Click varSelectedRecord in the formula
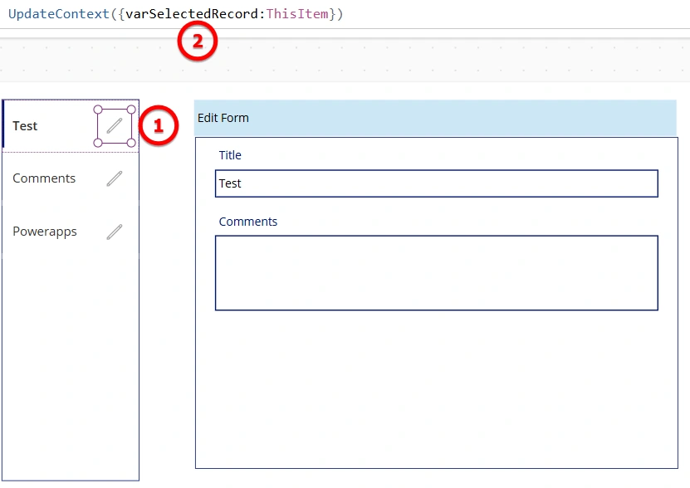 (x=192, y=14)
